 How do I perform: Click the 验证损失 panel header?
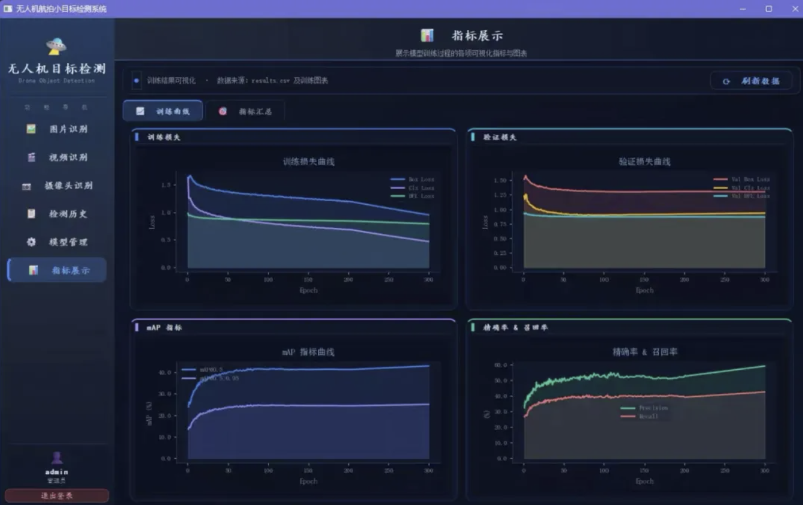point(500,137)
